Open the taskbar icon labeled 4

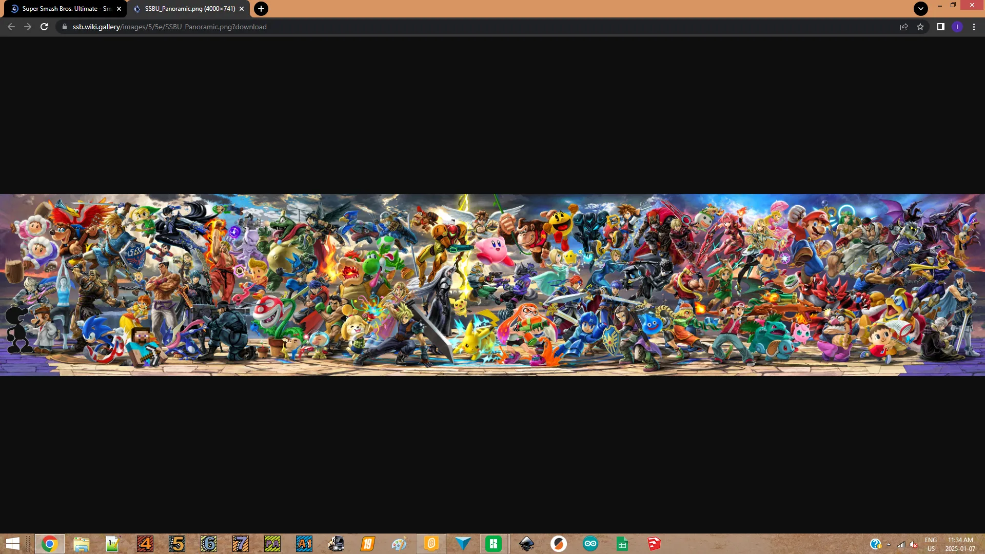pyautogui.click(x=145, y=544)
